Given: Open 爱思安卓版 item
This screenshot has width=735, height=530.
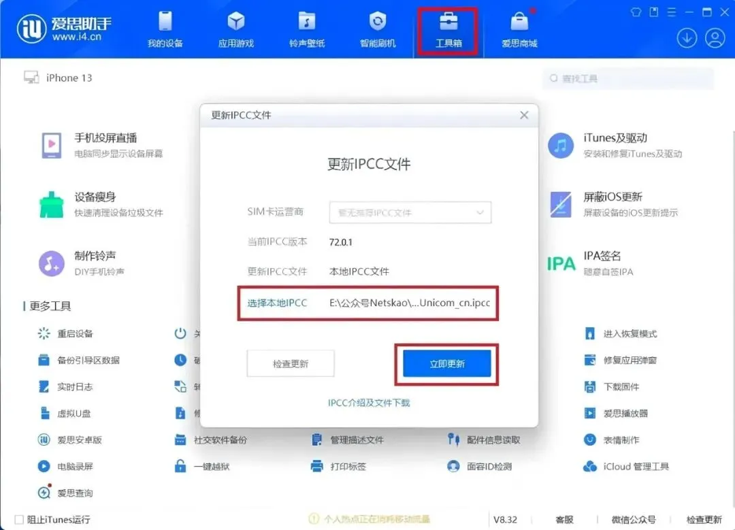Looking at the screenshot, I should (x=69, y=440).
